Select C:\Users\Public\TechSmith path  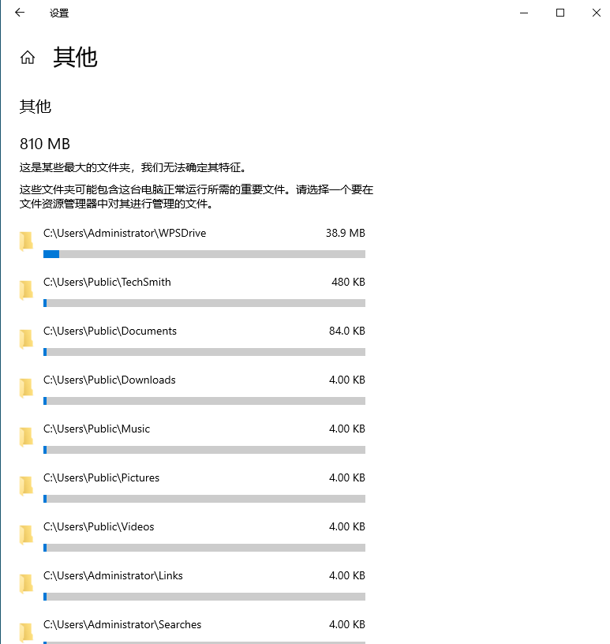pos(107,283)
